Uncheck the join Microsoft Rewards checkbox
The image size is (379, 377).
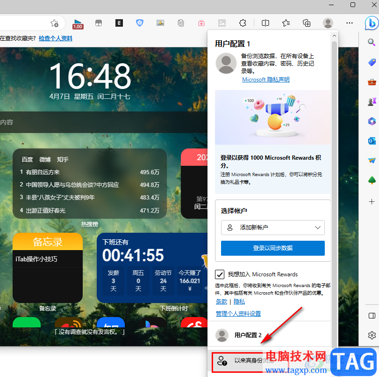(220, 274)
